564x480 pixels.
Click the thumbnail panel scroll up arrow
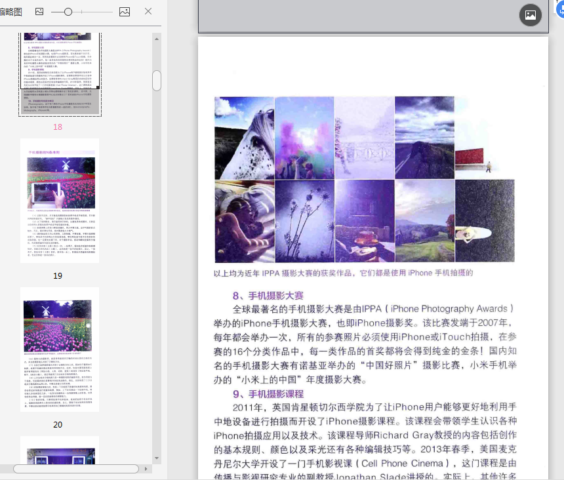point(157,39)
